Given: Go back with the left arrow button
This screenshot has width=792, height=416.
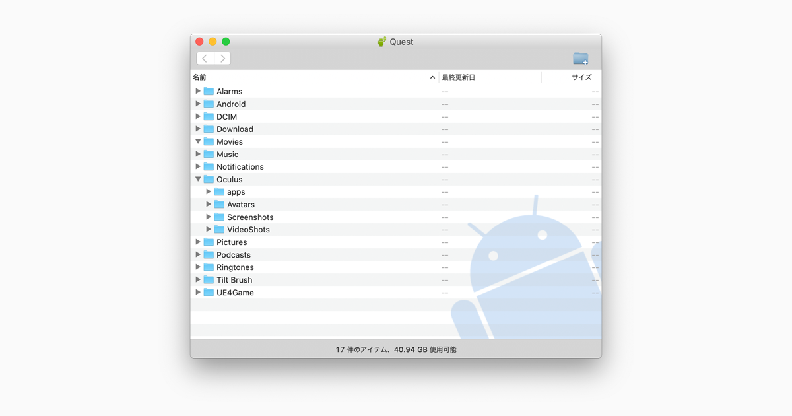Looking at the screenshot, I should point(205,59).
